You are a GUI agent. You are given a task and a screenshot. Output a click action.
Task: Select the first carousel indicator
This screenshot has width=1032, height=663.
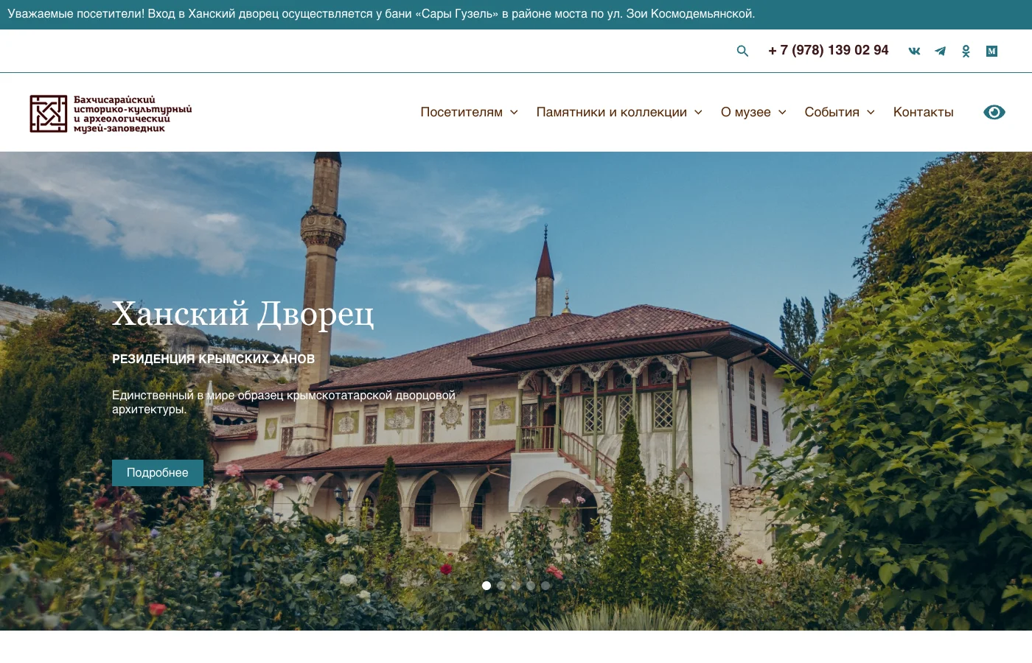click(487, 586)
